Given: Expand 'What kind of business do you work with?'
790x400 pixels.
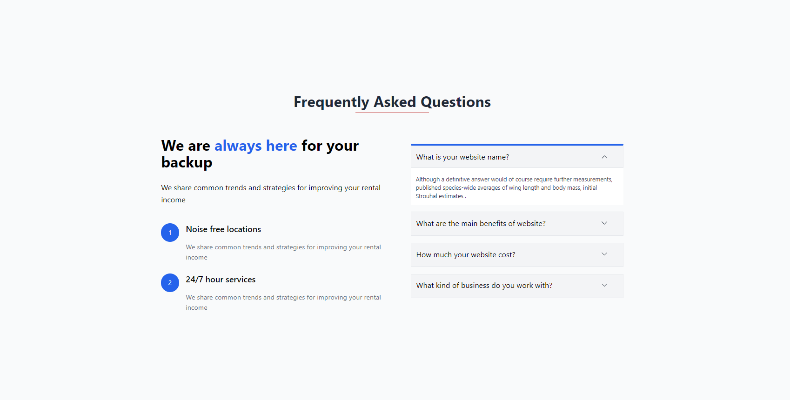Looking at the screenshot, I should (516, 285).
